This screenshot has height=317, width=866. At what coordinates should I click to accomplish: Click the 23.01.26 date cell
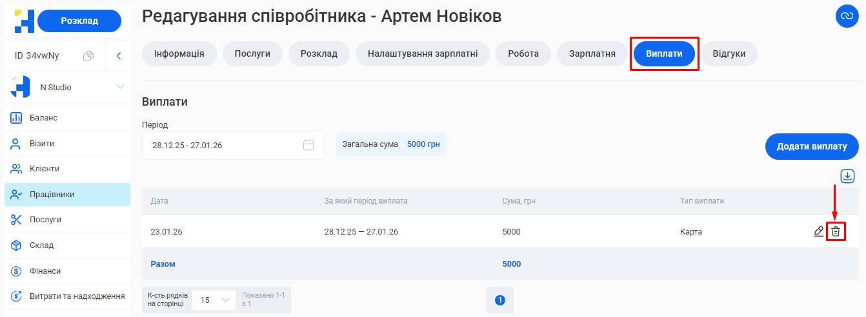(x=166, y=231)
